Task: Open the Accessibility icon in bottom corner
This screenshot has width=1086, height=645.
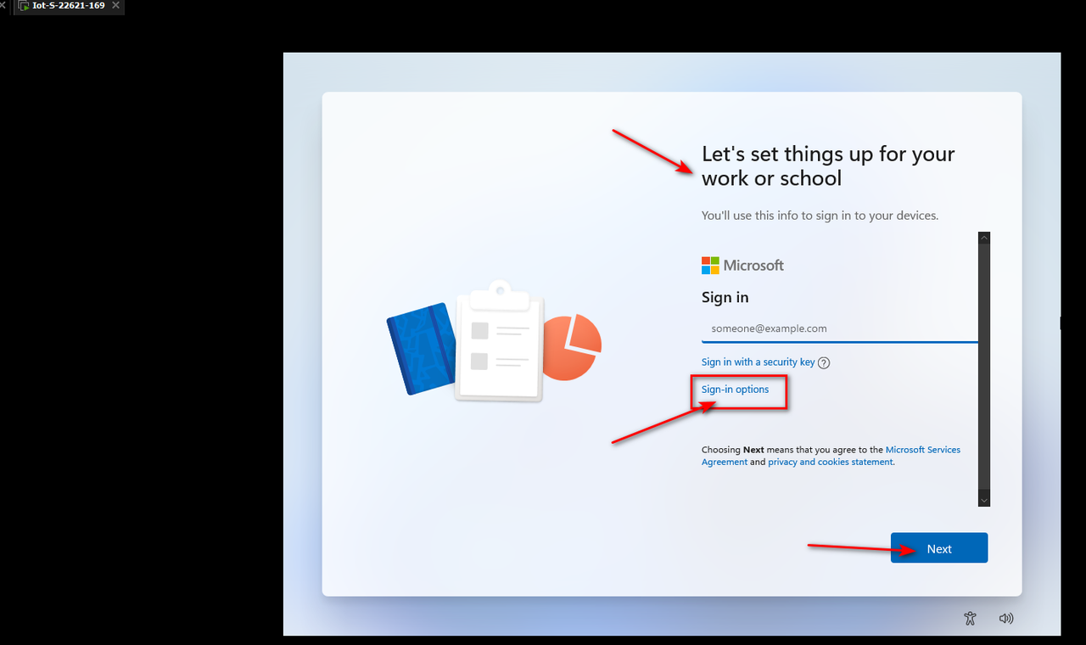Action: click(x=971, y=618)
